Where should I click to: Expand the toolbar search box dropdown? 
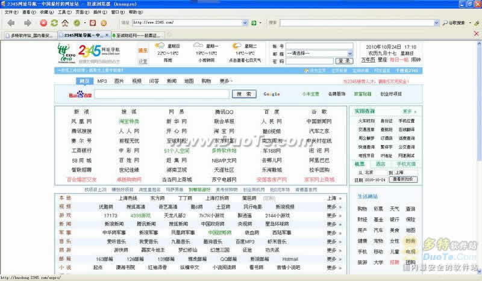436,23
